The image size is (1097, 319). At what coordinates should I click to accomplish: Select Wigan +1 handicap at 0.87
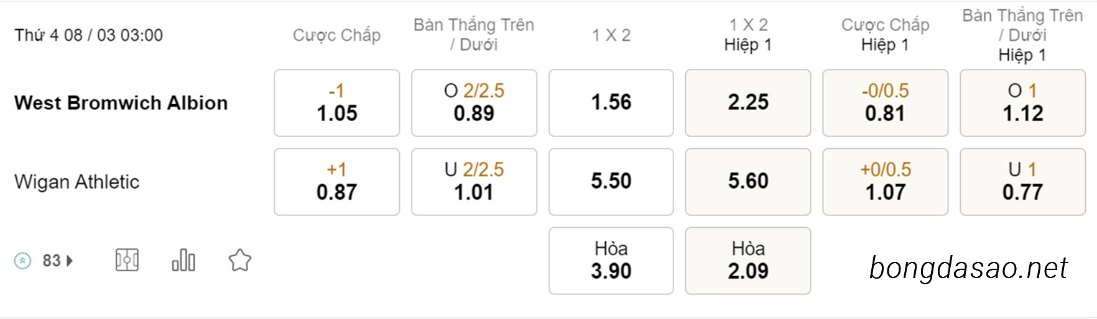tap(337, 182)
